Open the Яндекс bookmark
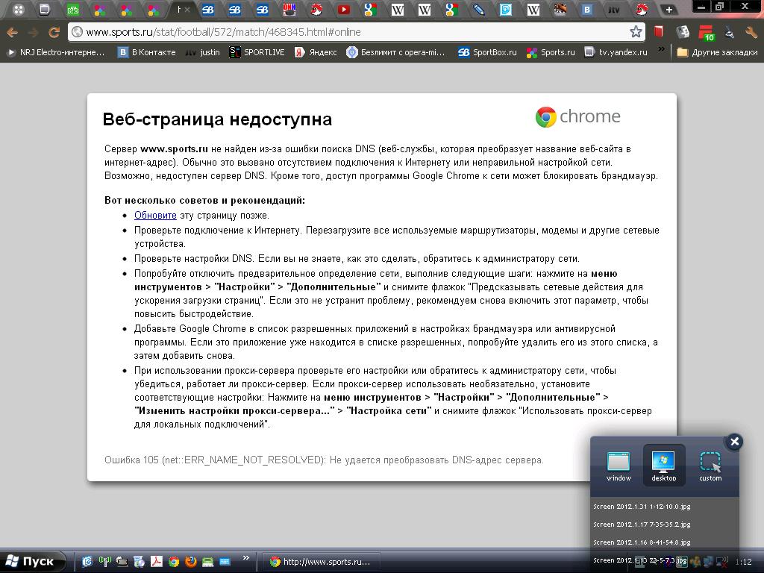 [316, 52]
